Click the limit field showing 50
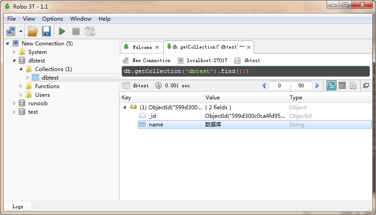 301,85
